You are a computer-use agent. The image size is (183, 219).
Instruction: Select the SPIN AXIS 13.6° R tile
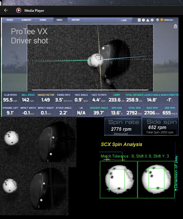117,111
